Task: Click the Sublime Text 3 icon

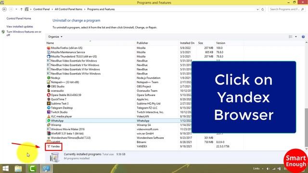Action: click(x=49, y=104)
